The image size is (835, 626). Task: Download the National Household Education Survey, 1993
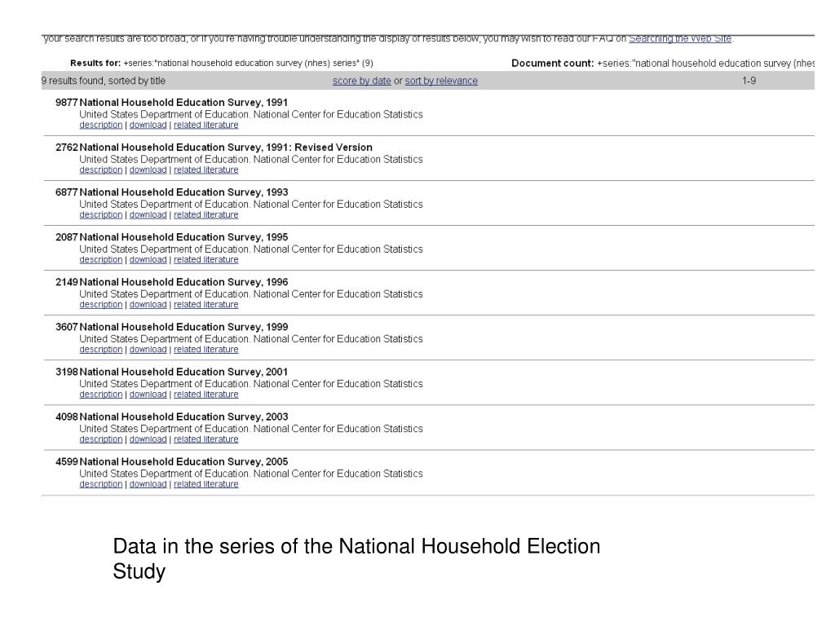coord(148,215)
